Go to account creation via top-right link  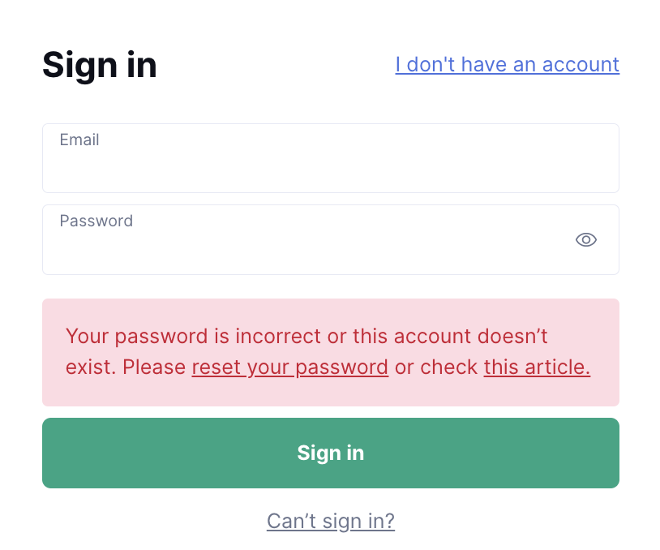point(507,64)
